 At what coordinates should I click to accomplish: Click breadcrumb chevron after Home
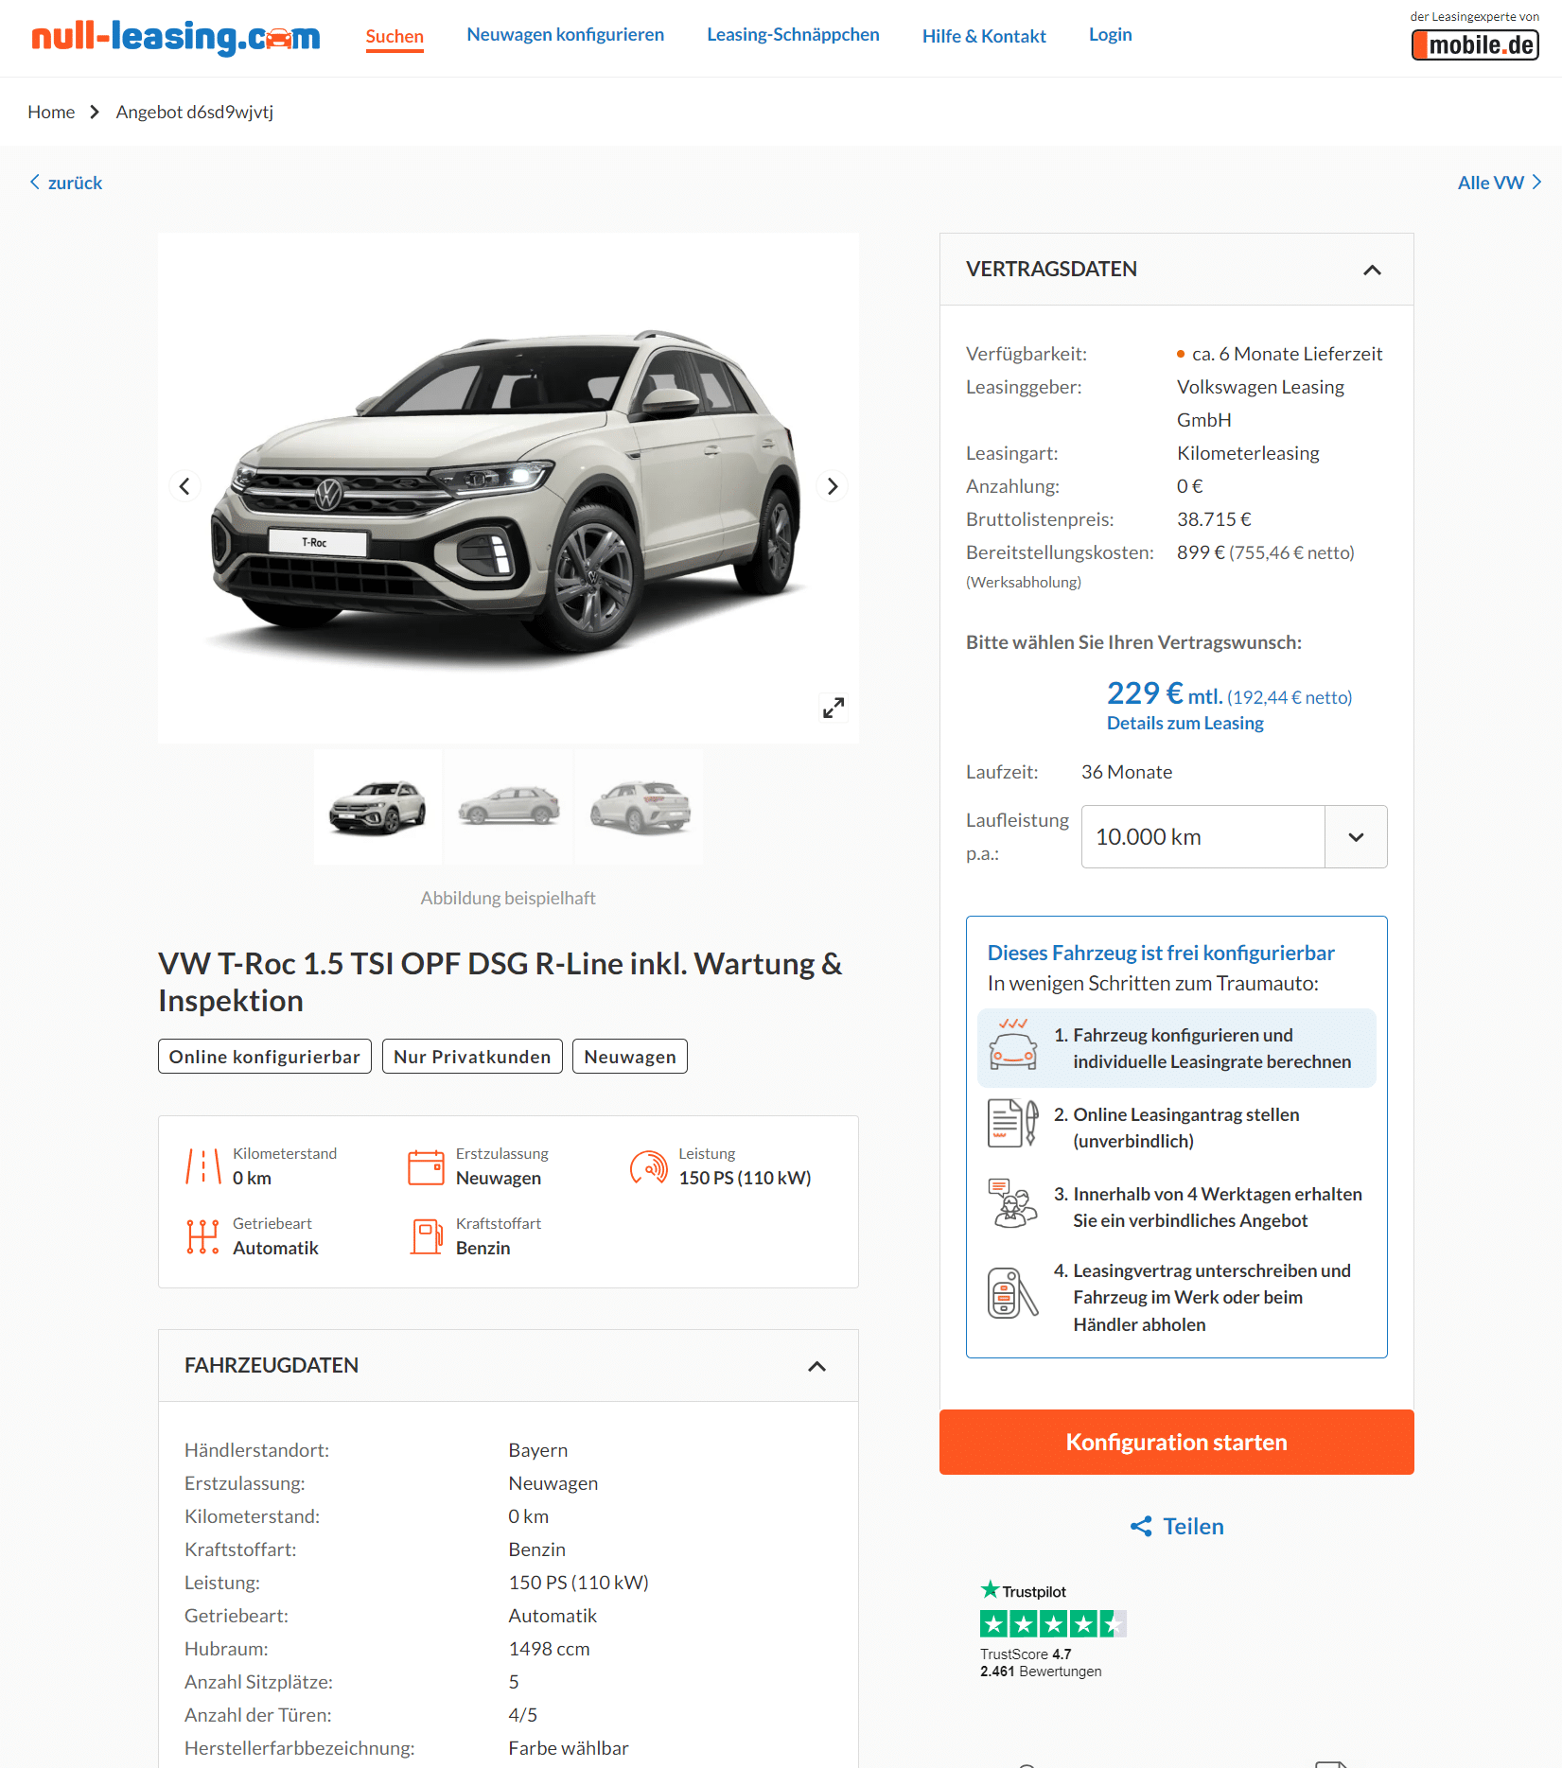[x=95, y=112]
